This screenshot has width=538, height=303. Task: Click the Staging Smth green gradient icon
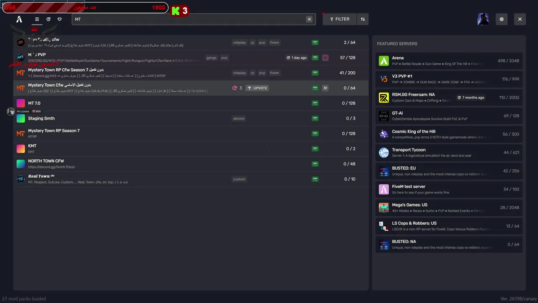click(x=21, y=118)
